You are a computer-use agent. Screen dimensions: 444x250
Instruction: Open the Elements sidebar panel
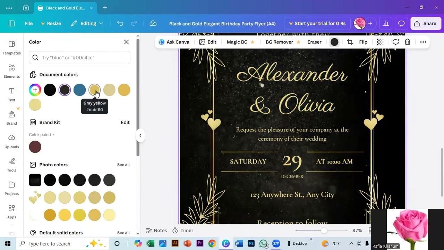click(12, 71)
